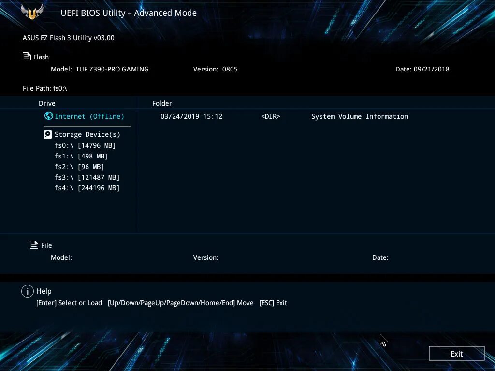Select drive fs2:\ [96 MB]
The width and height of the screenshot is (495, 371).
[x=79, y=167]
